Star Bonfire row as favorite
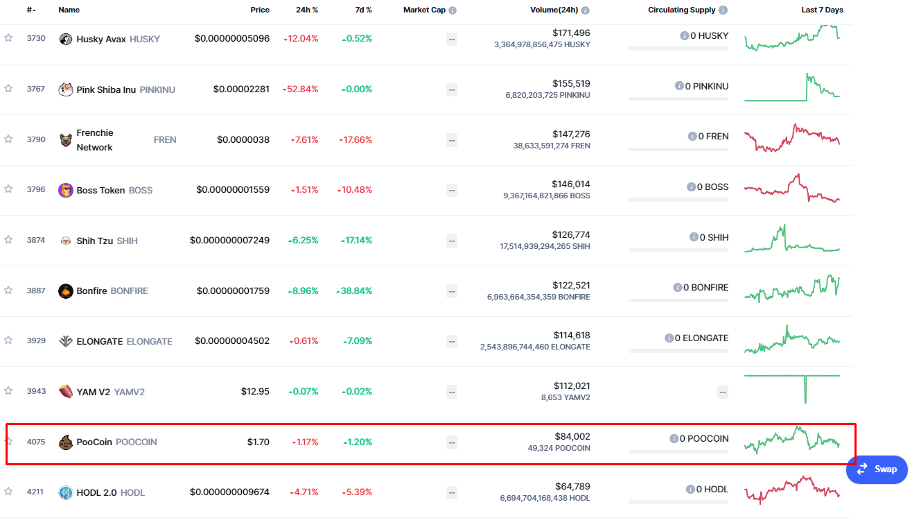The width and height of the screenshot is (912, 518). tap(8, 290)
